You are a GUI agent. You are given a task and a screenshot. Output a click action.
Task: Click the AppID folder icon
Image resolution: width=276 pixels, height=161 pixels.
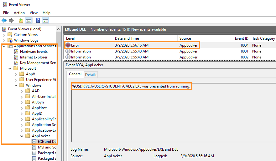pos(28,113)
